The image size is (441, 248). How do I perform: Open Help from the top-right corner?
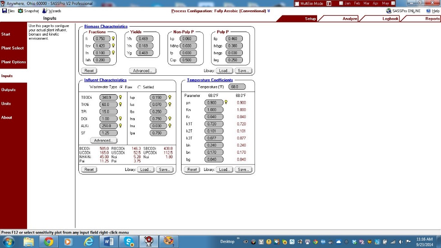432,11
